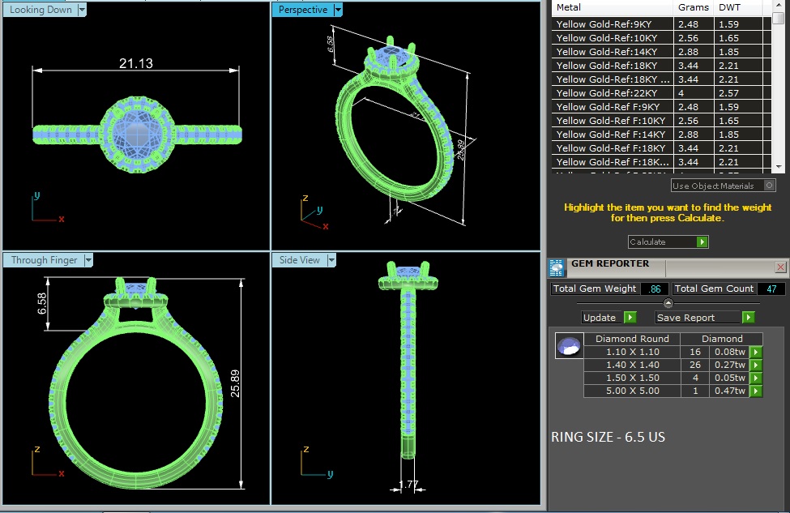Close the Gem Reporter panel

[x=780, y=267]
